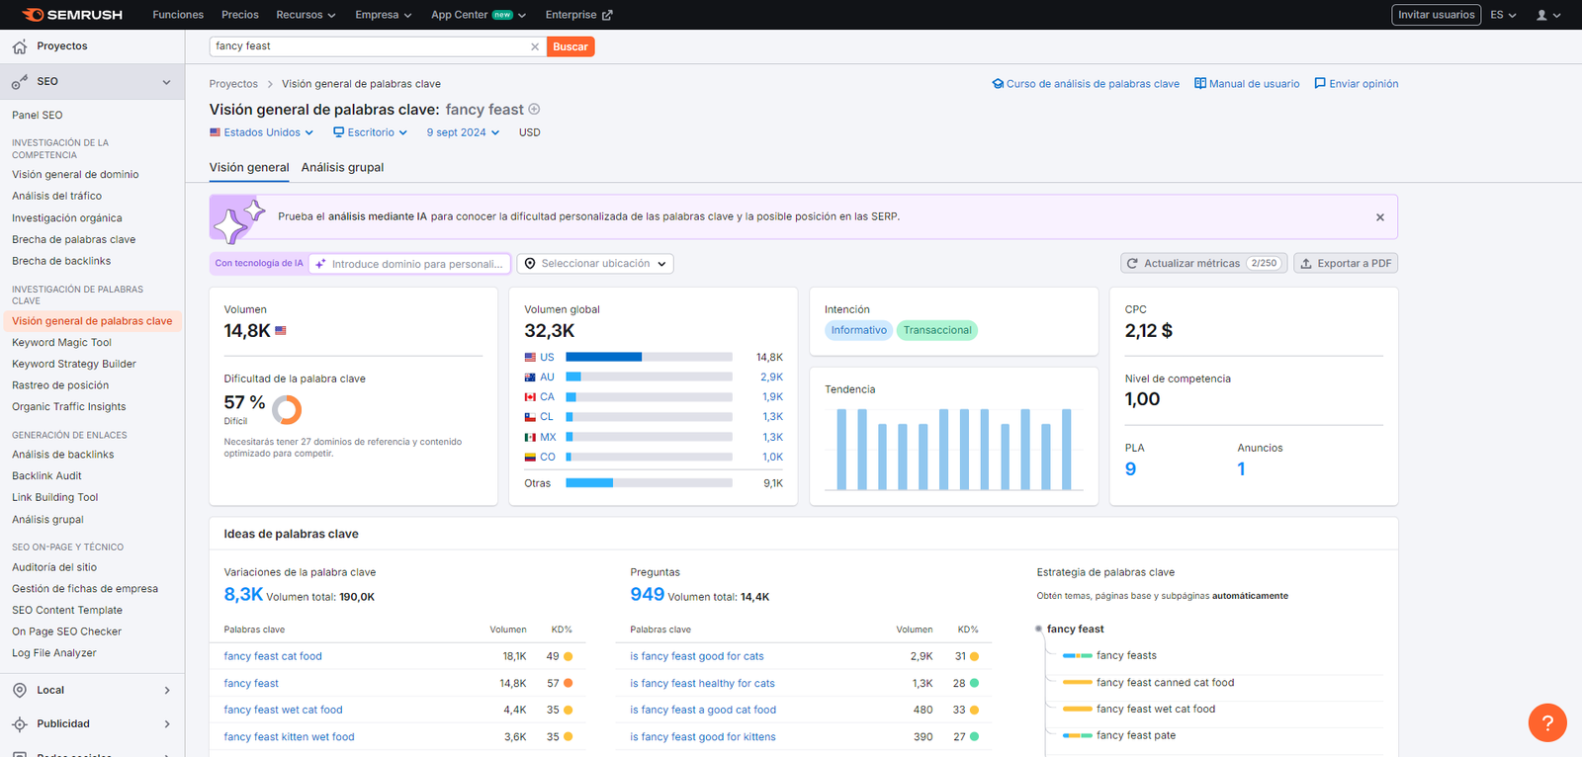This screenshot has width=1582, height=757.
Task: Open the ES language dropdown
Action: [1503, 15]
